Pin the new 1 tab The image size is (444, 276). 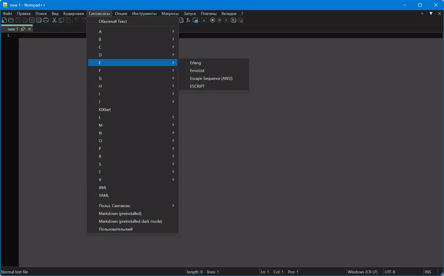pos(23,29)
